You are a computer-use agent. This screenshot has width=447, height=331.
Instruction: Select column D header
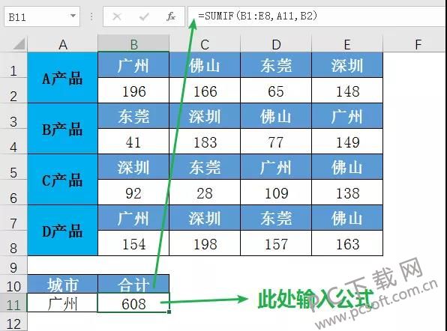276,44
